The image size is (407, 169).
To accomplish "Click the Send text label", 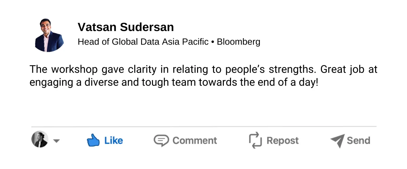I will point(358,140).
